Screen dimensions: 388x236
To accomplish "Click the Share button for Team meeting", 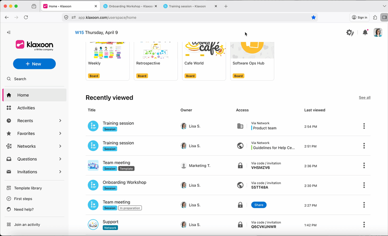I will pos(259,205).
